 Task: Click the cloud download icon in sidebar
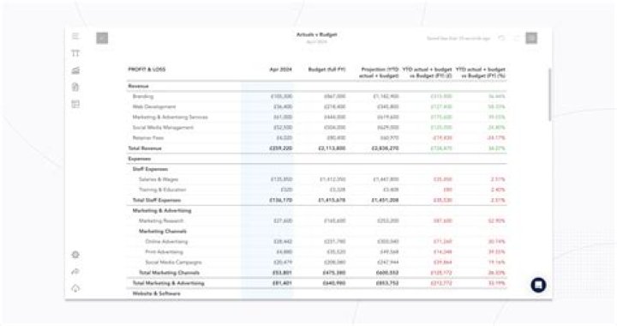pyautogui.click(x=75, y=288)
